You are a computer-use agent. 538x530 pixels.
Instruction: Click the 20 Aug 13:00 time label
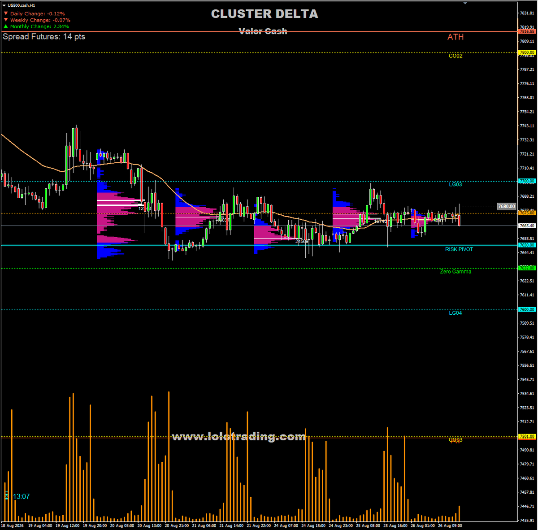tap(150, 526)
